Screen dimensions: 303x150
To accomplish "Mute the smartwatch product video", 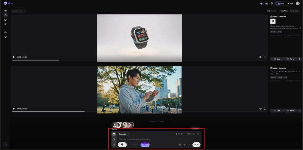I will coord(260,57).
